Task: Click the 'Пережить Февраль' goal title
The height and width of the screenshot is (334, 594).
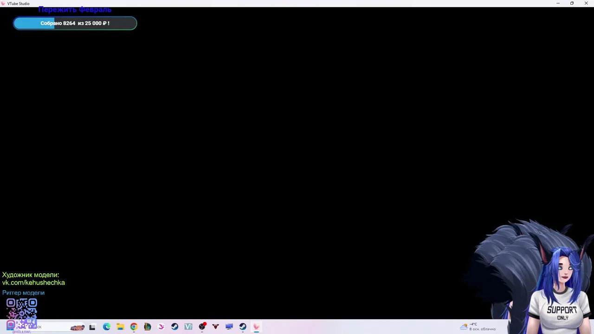Action: 75,10
